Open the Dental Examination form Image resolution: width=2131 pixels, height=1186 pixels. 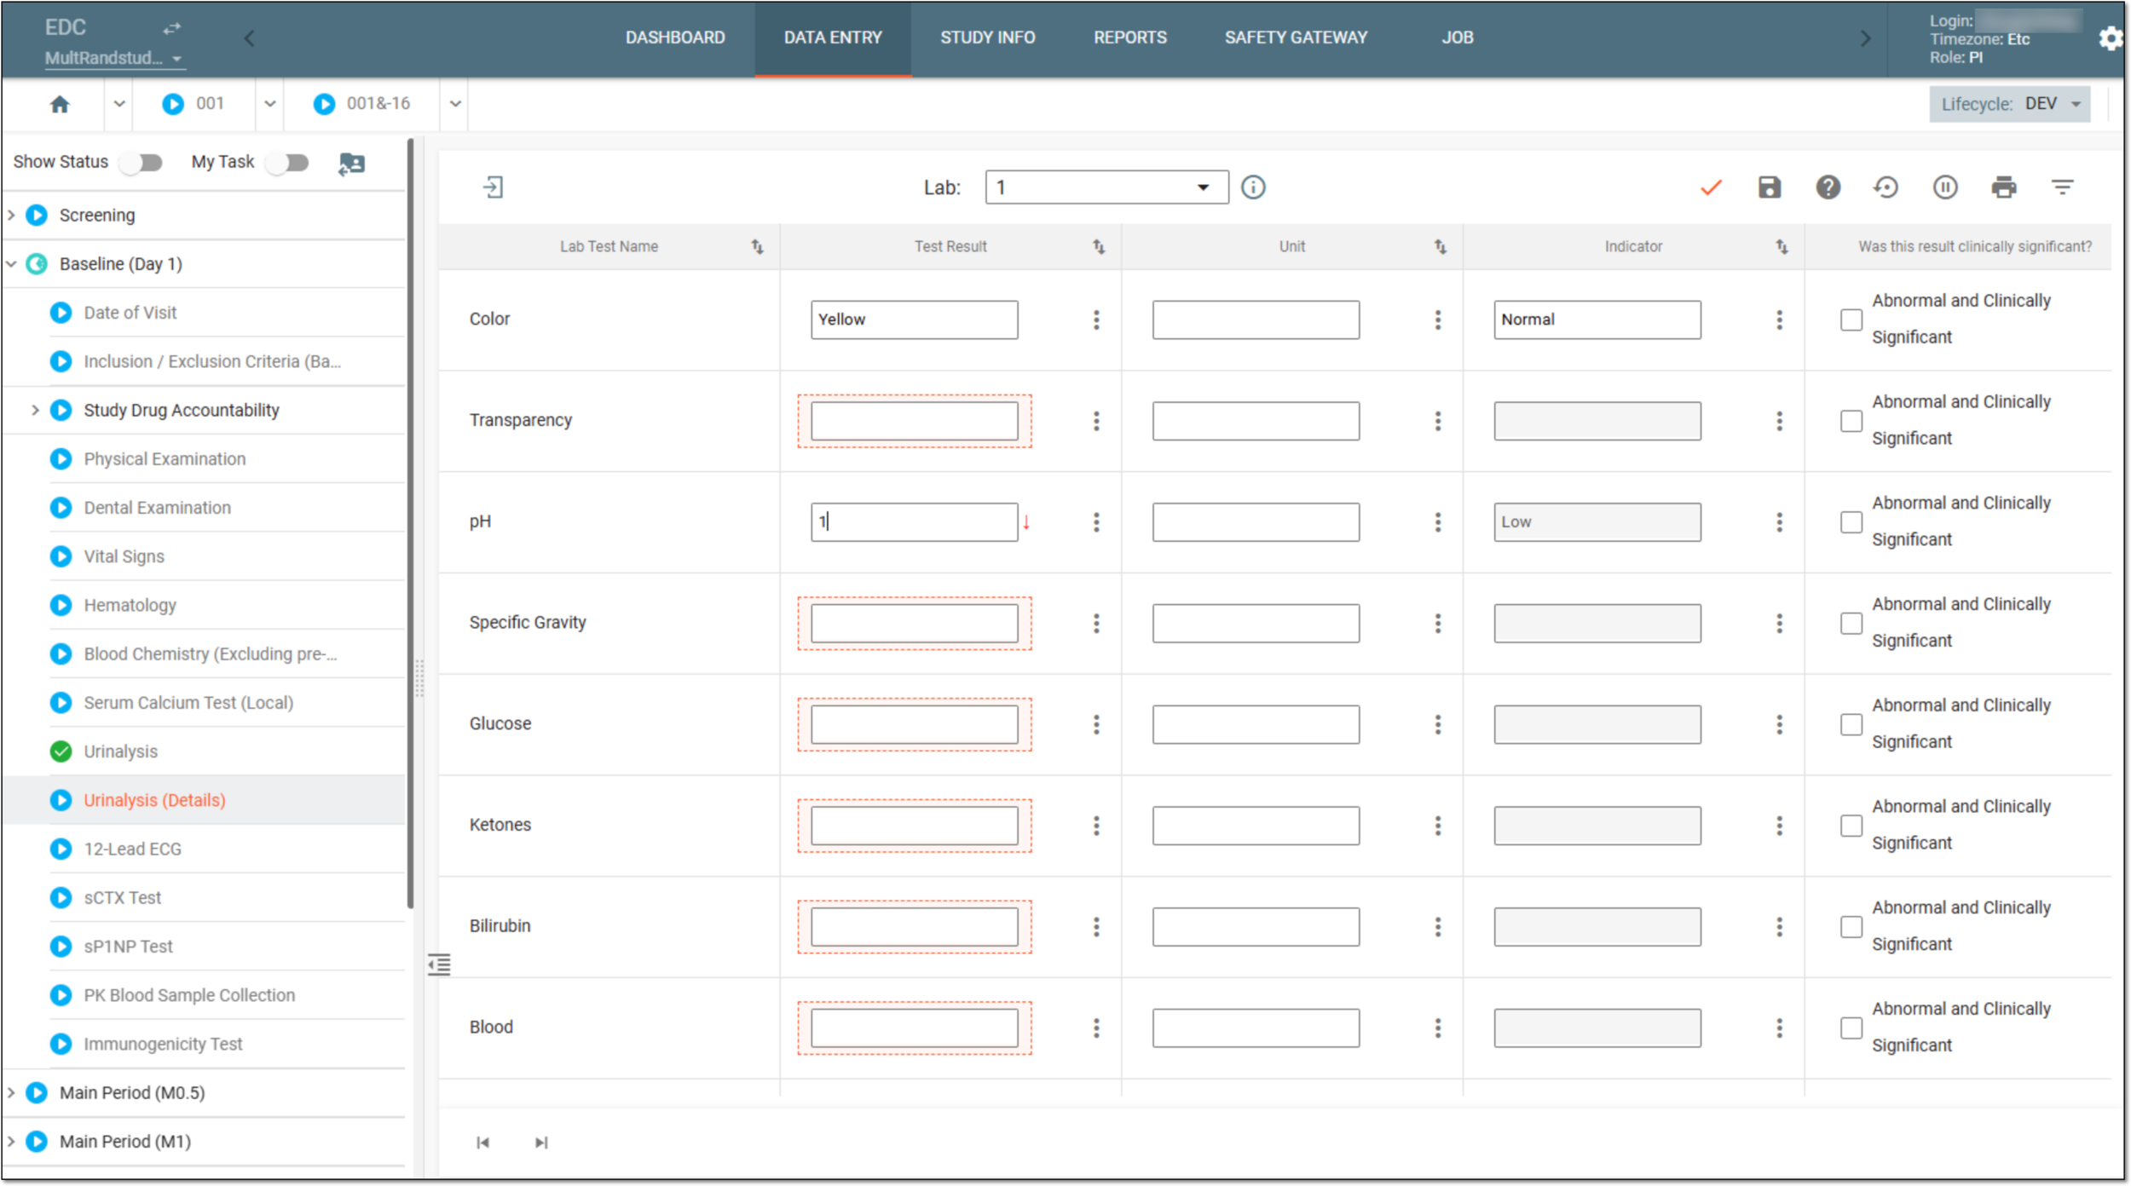tap(157, 509)
